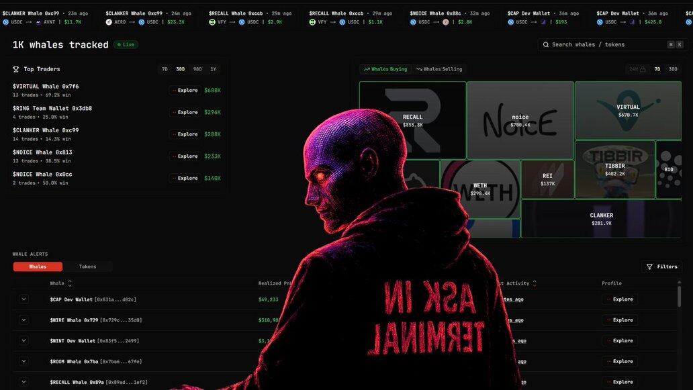
Task: Click the Top Traders trophy icon
Action: click(x=16, y=69)
